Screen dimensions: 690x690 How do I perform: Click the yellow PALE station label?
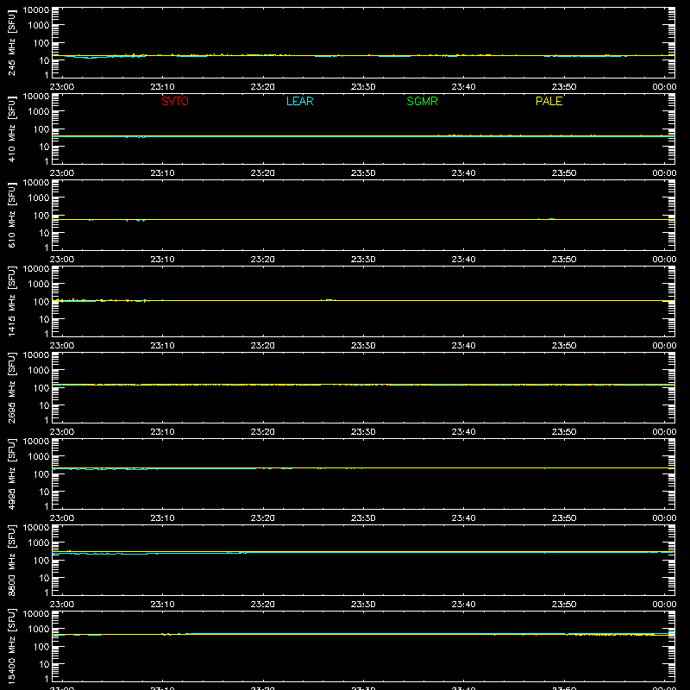point(549,101)
